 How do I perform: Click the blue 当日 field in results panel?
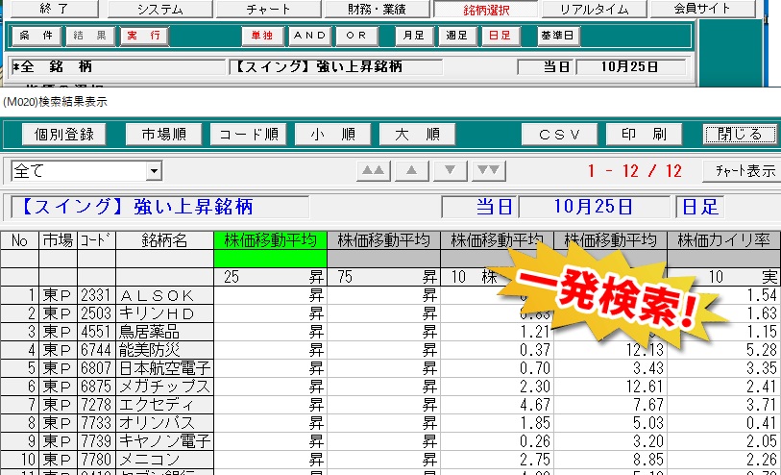(479, 207)
